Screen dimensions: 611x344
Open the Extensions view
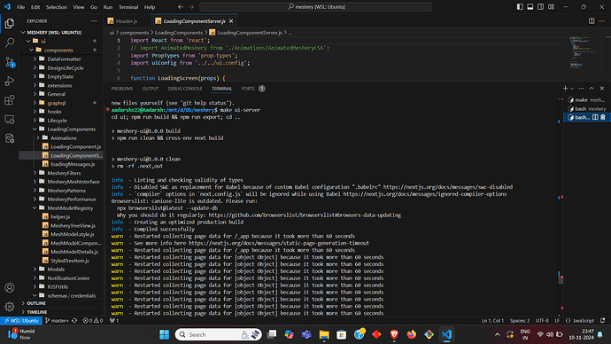pos(10,100)
